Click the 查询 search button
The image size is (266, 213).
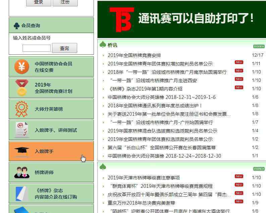[x=64, y=48]
